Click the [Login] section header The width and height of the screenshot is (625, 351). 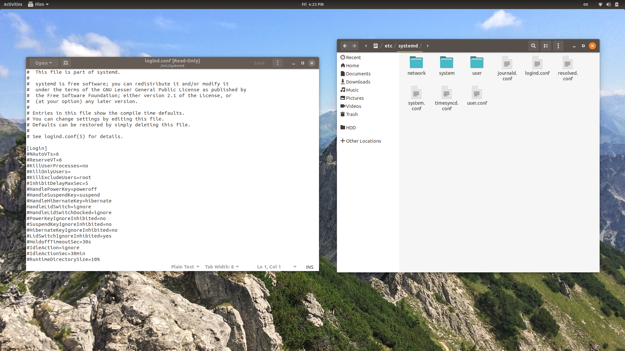click(x=37, y=148)
